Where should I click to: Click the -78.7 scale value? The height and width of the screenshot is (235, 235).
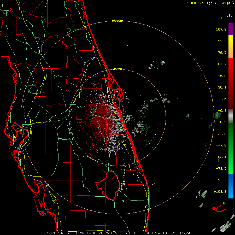coord(221,169)
